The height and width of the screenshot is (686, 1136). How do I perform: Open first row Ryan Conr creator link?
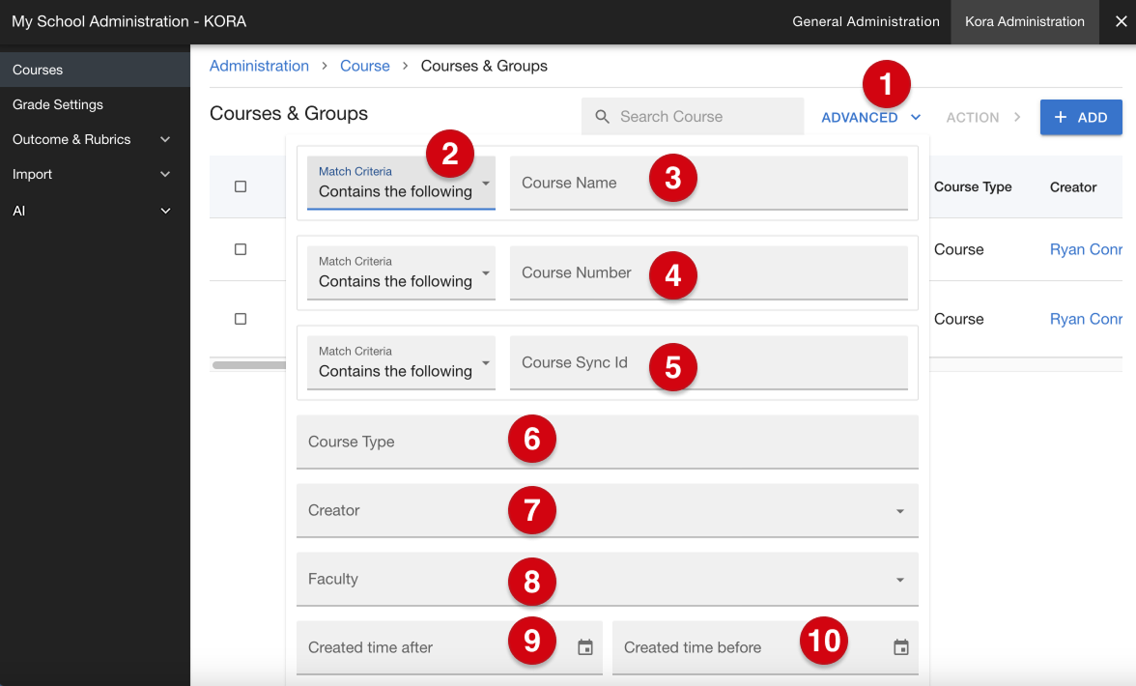click(1086, 249)
